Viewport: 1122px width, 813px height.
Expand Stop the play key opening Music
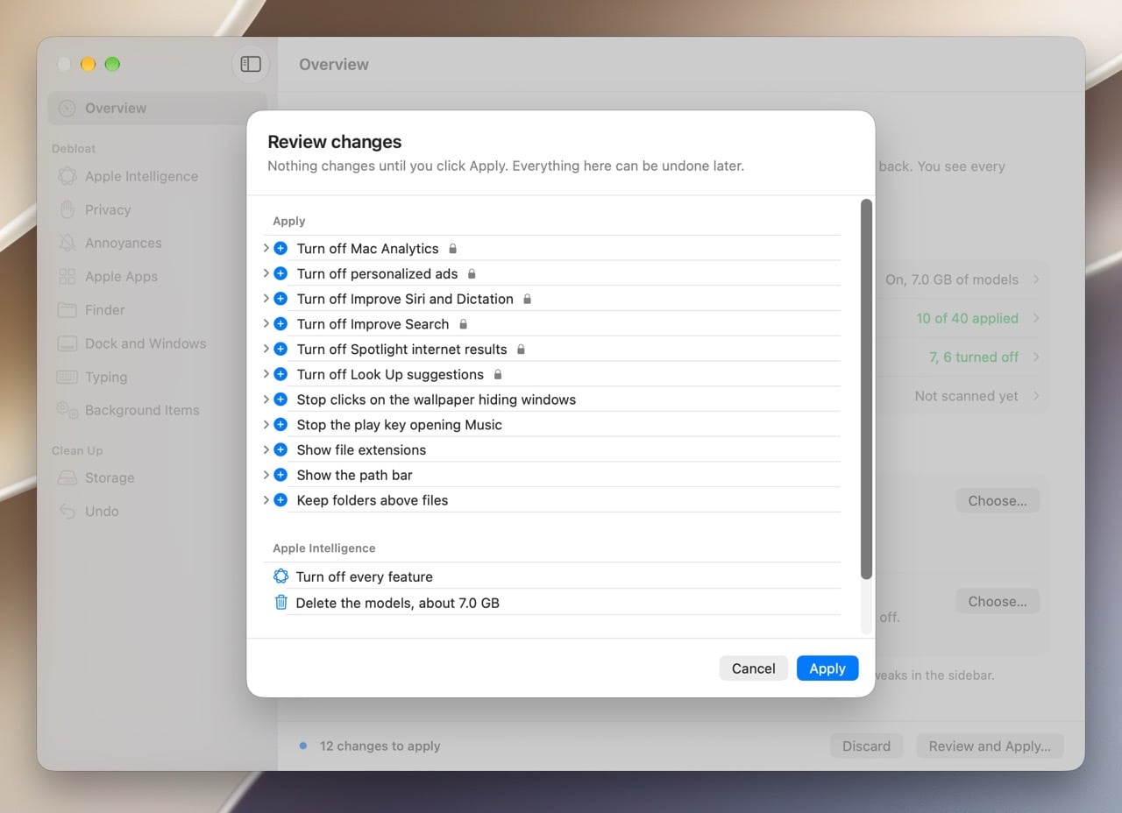click(266, 425)
